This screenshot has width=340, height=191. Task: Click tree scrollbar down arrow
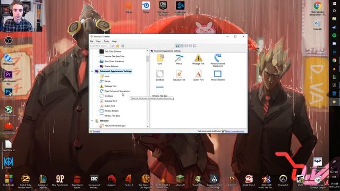[x=148, y=126]
